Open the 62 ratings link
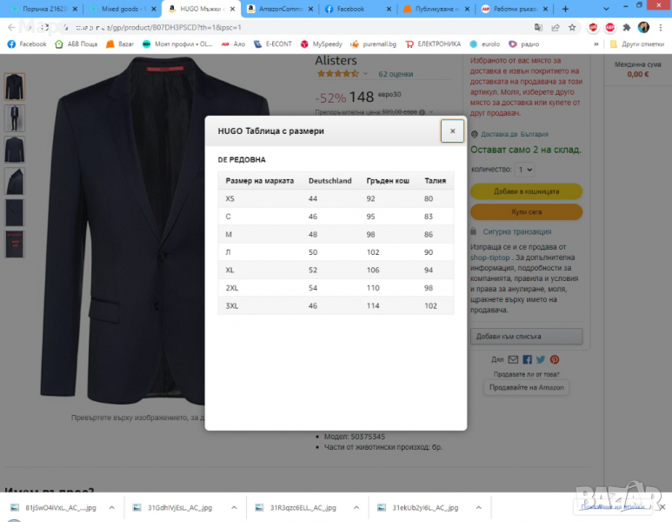 396,74
